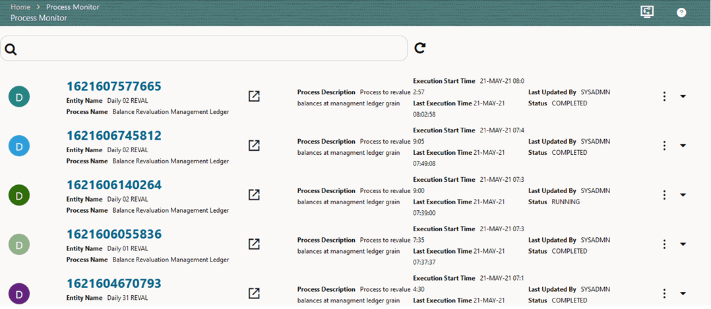Click Execution Start Time of process 1621606055836

(469, 235)
